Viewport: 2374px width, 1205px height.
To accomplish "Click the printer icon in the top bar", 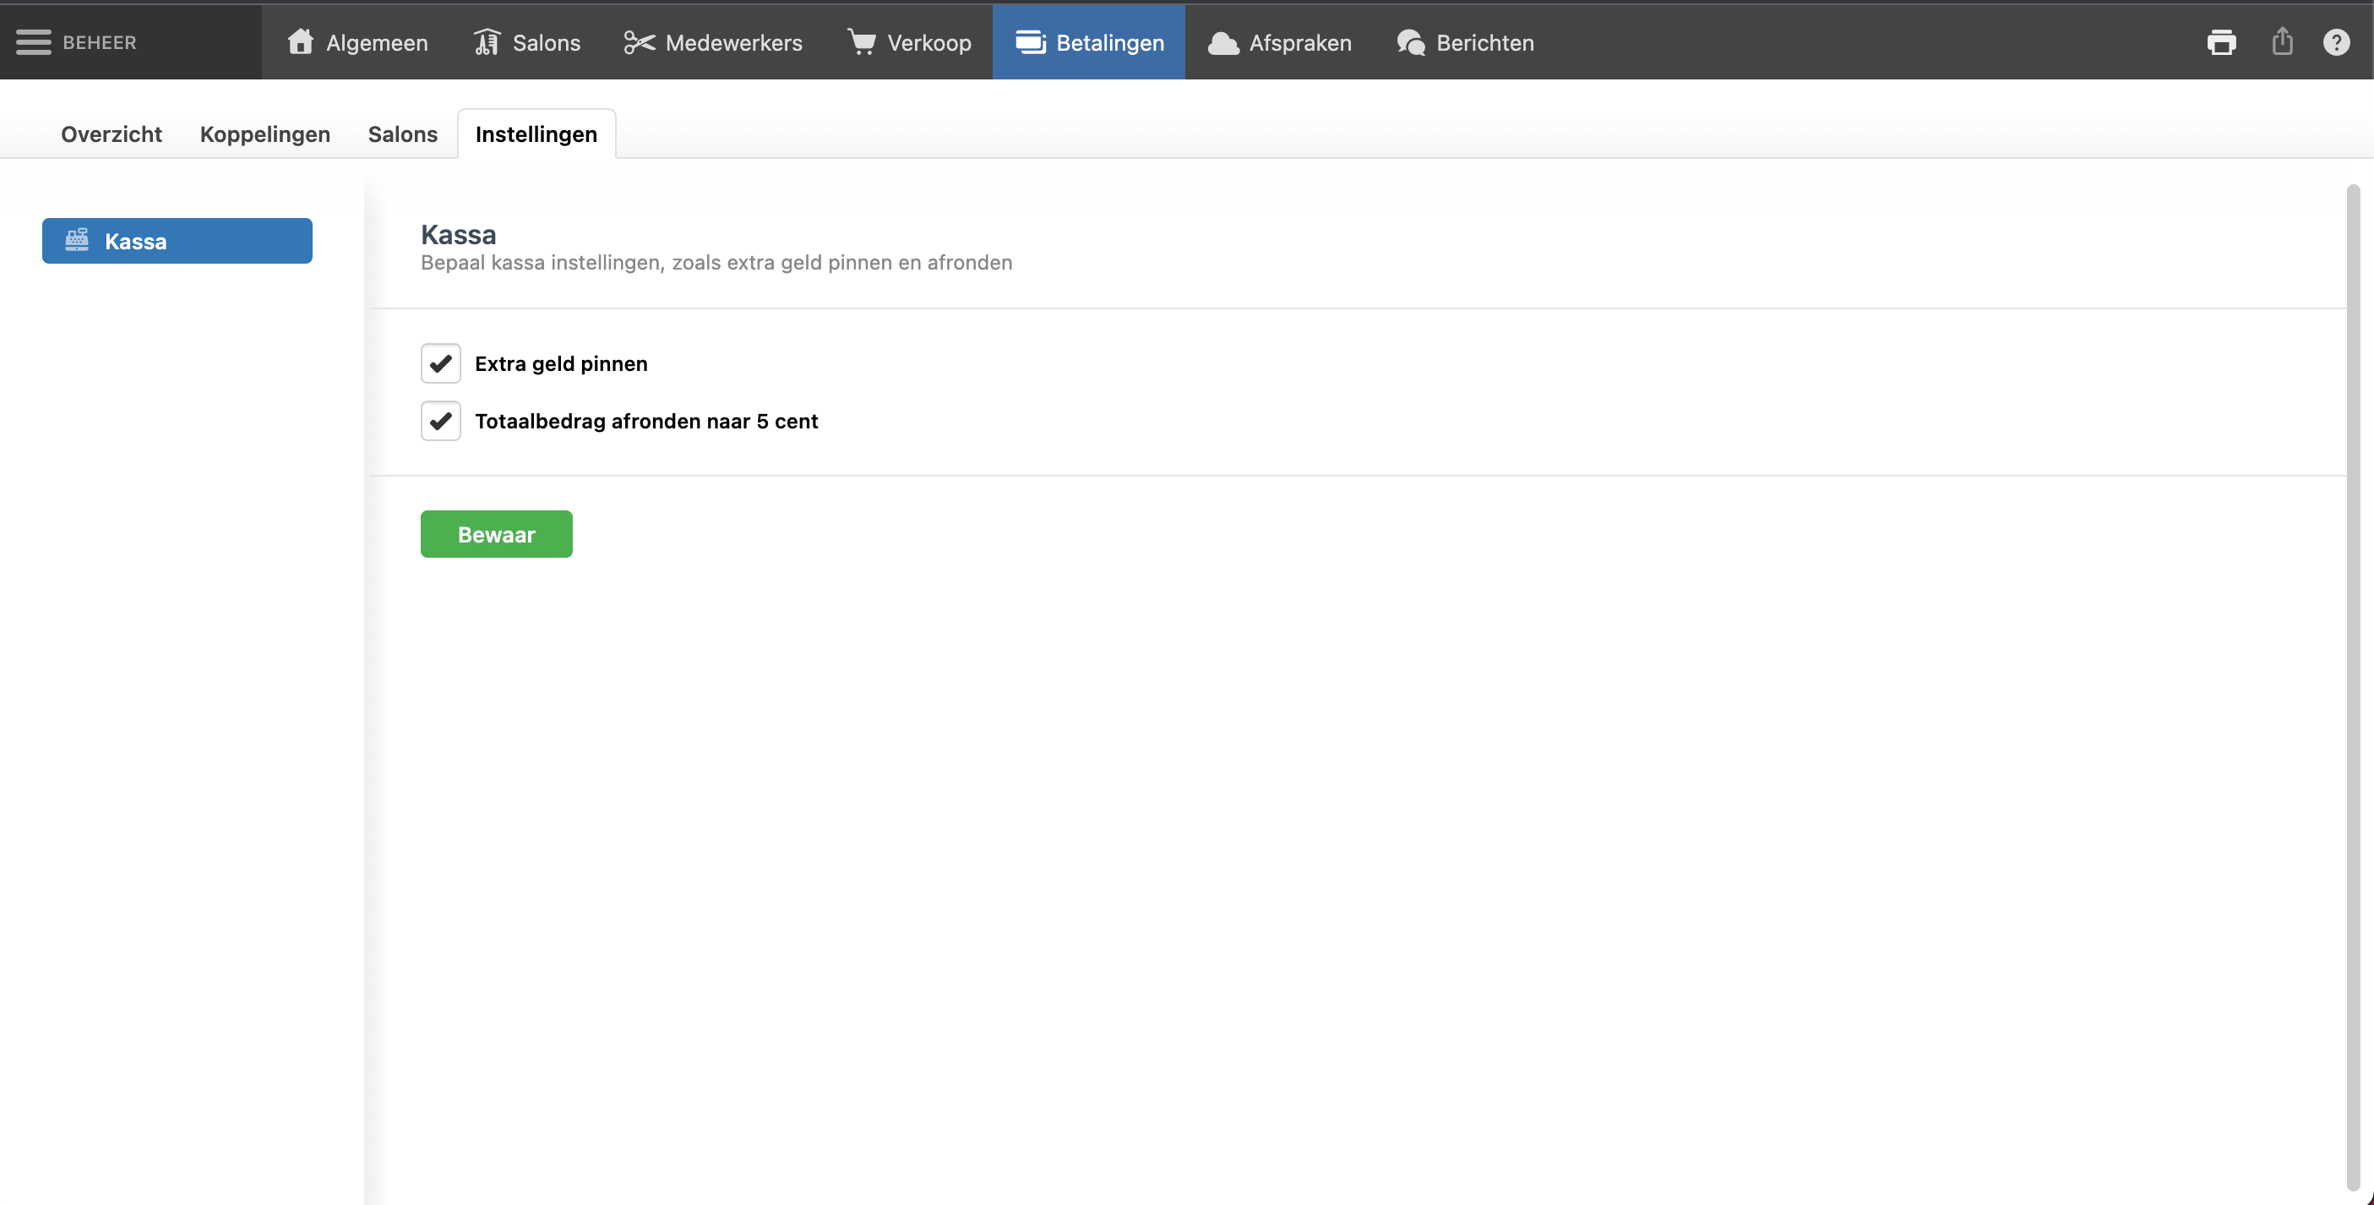I will coord(2221,42).
